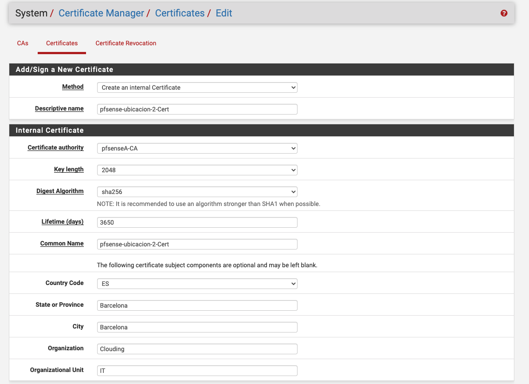The height and width of the screenshot is (384, 529).
Task: Select the Certificates tab
Action: coord(62,43)
